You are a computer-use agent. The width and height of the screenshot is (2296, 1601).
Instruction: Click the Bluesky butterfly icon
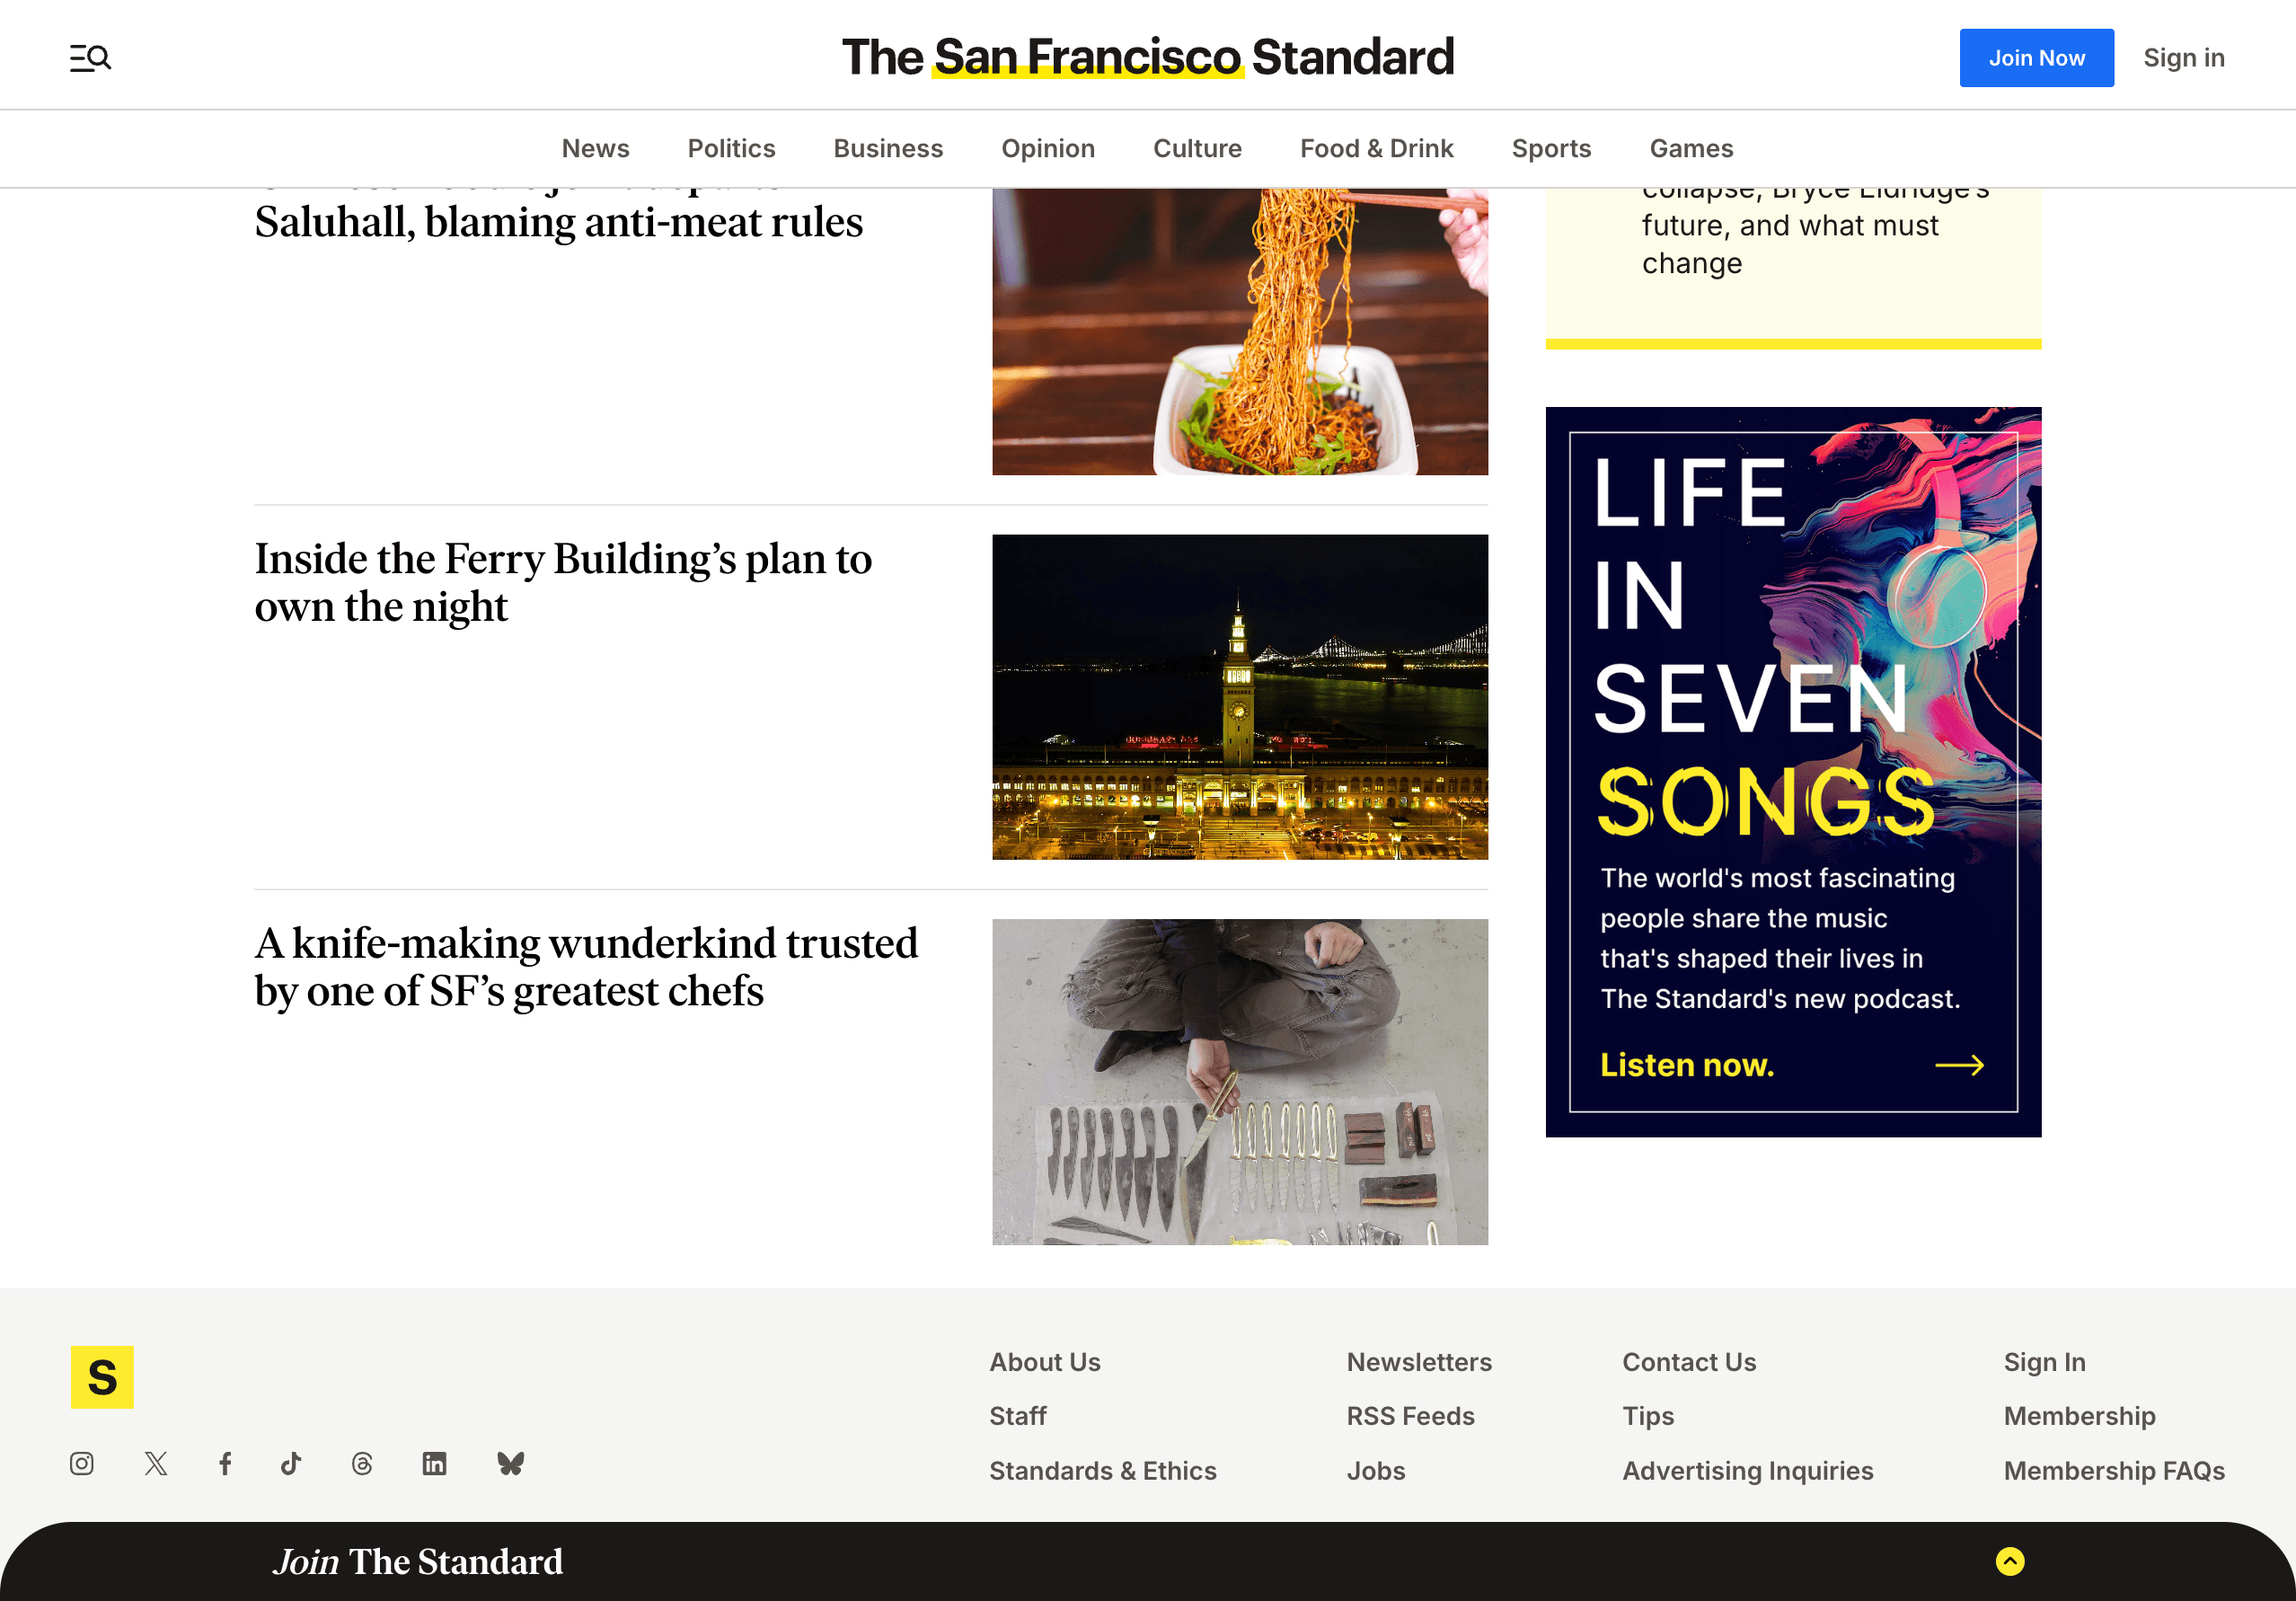point(510,1464)
